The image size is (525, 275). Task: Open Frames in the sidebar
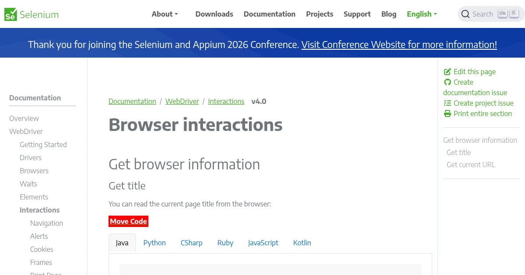click(41, 262)
